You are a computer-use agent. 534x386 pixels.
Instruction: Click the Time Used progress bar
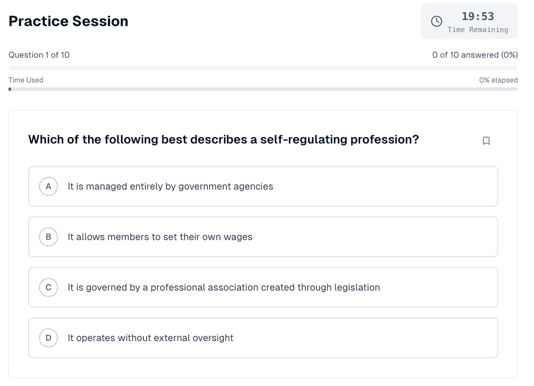pyautogui.click(x=263, y=89)
